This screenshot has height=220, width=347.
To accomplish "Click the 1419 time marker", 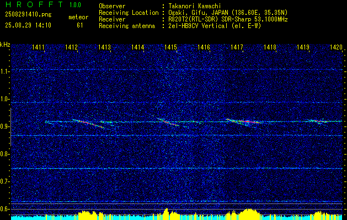I will point(303,47).
